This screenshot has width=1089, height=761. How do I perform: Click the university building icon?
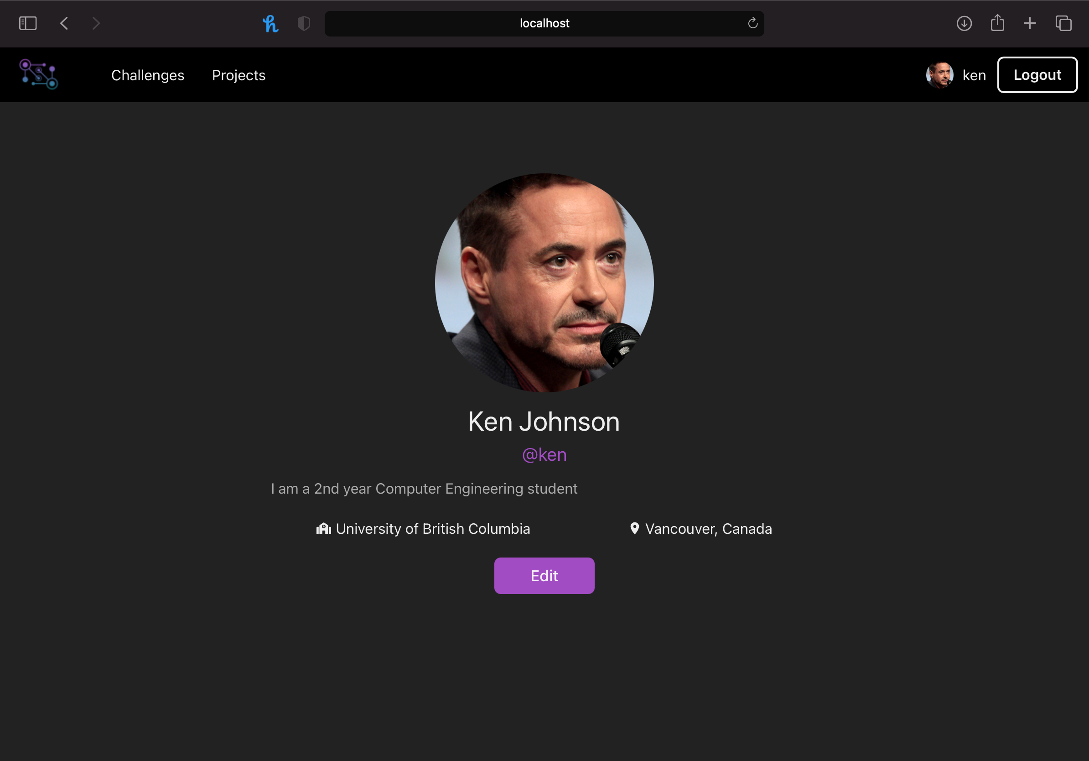pyautogui.click(x=323, y=528)
